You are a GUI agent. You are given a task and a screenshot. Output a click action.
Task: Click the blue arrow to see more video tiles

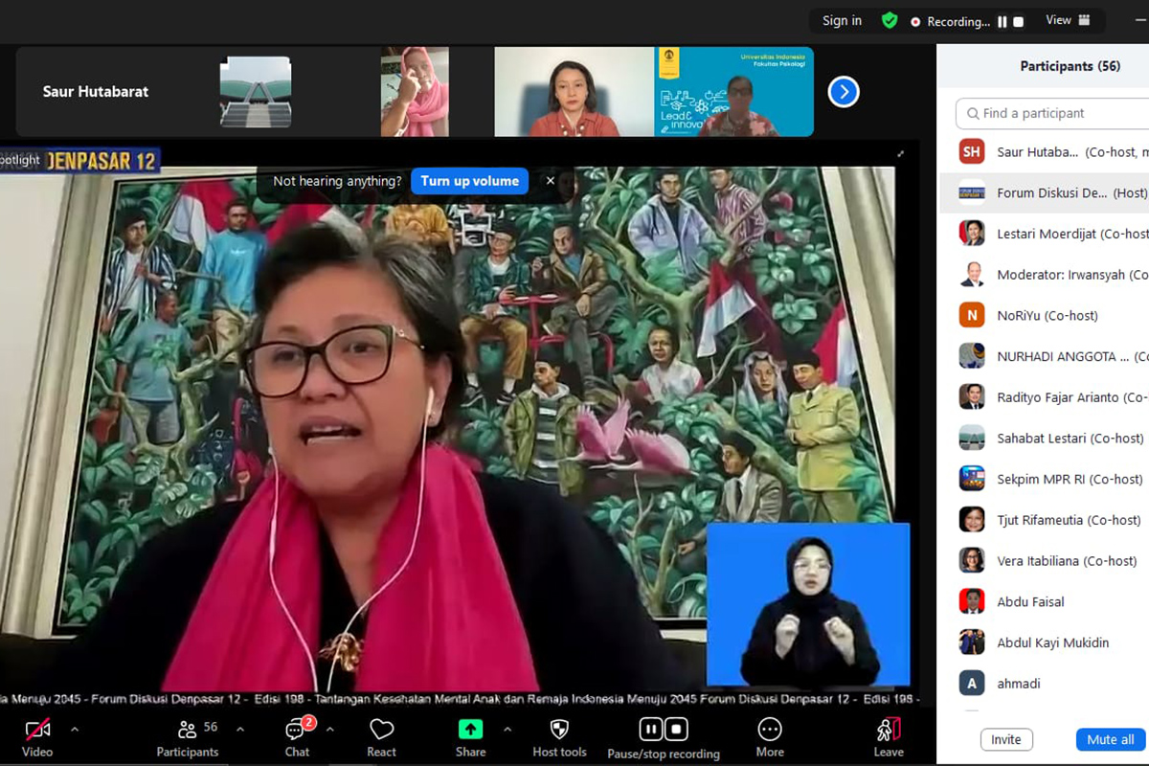(844, 91)
